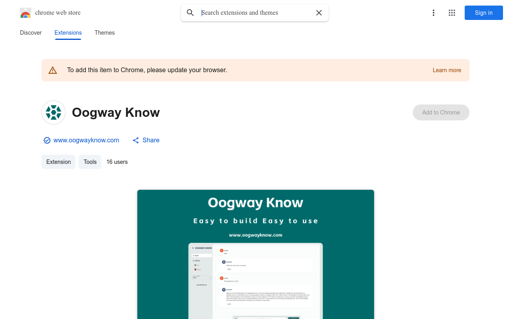The image size is (511, 319).
Task: Click the Oogway Know title heading
Action: pyautogui.click(x=116, y=112)
